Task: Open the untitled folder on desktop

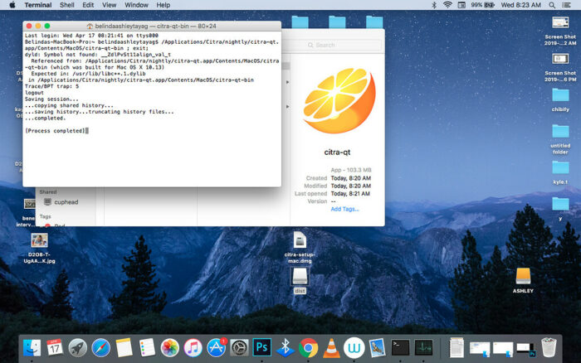Action: pyautogui.click(x=560, y=139)
